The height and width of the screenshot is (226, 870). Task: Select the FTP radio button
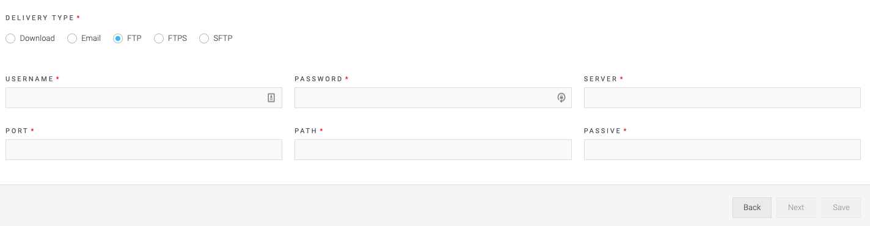click(118, 38)
